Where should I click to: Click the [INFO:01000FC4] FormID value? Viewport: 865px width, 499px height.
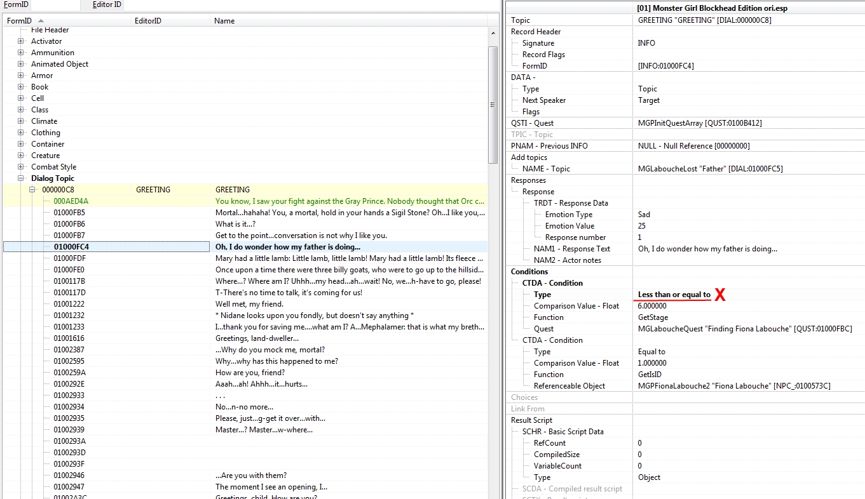coord(666,66)
